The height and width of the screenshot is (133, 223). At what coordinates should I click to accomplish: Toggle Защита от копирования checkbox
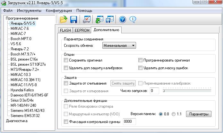click(x=66, y=91)
